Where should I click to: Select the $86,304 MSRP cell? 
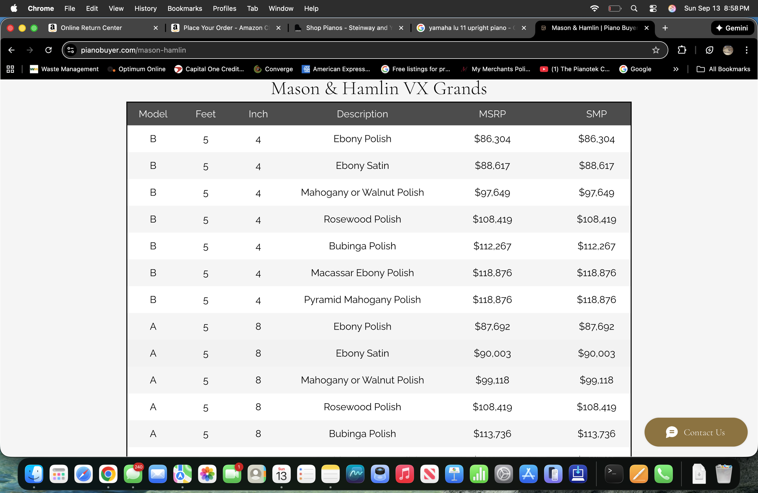click(492, 139)
